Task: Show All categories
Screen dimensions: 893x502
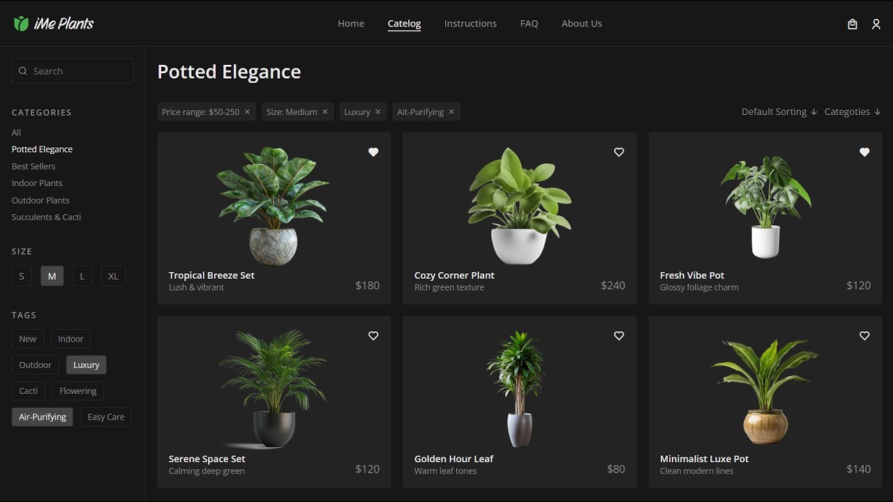Action: (x=17, y=132)
